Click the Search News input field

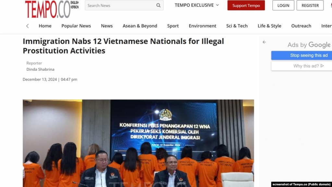coord(121,5)
